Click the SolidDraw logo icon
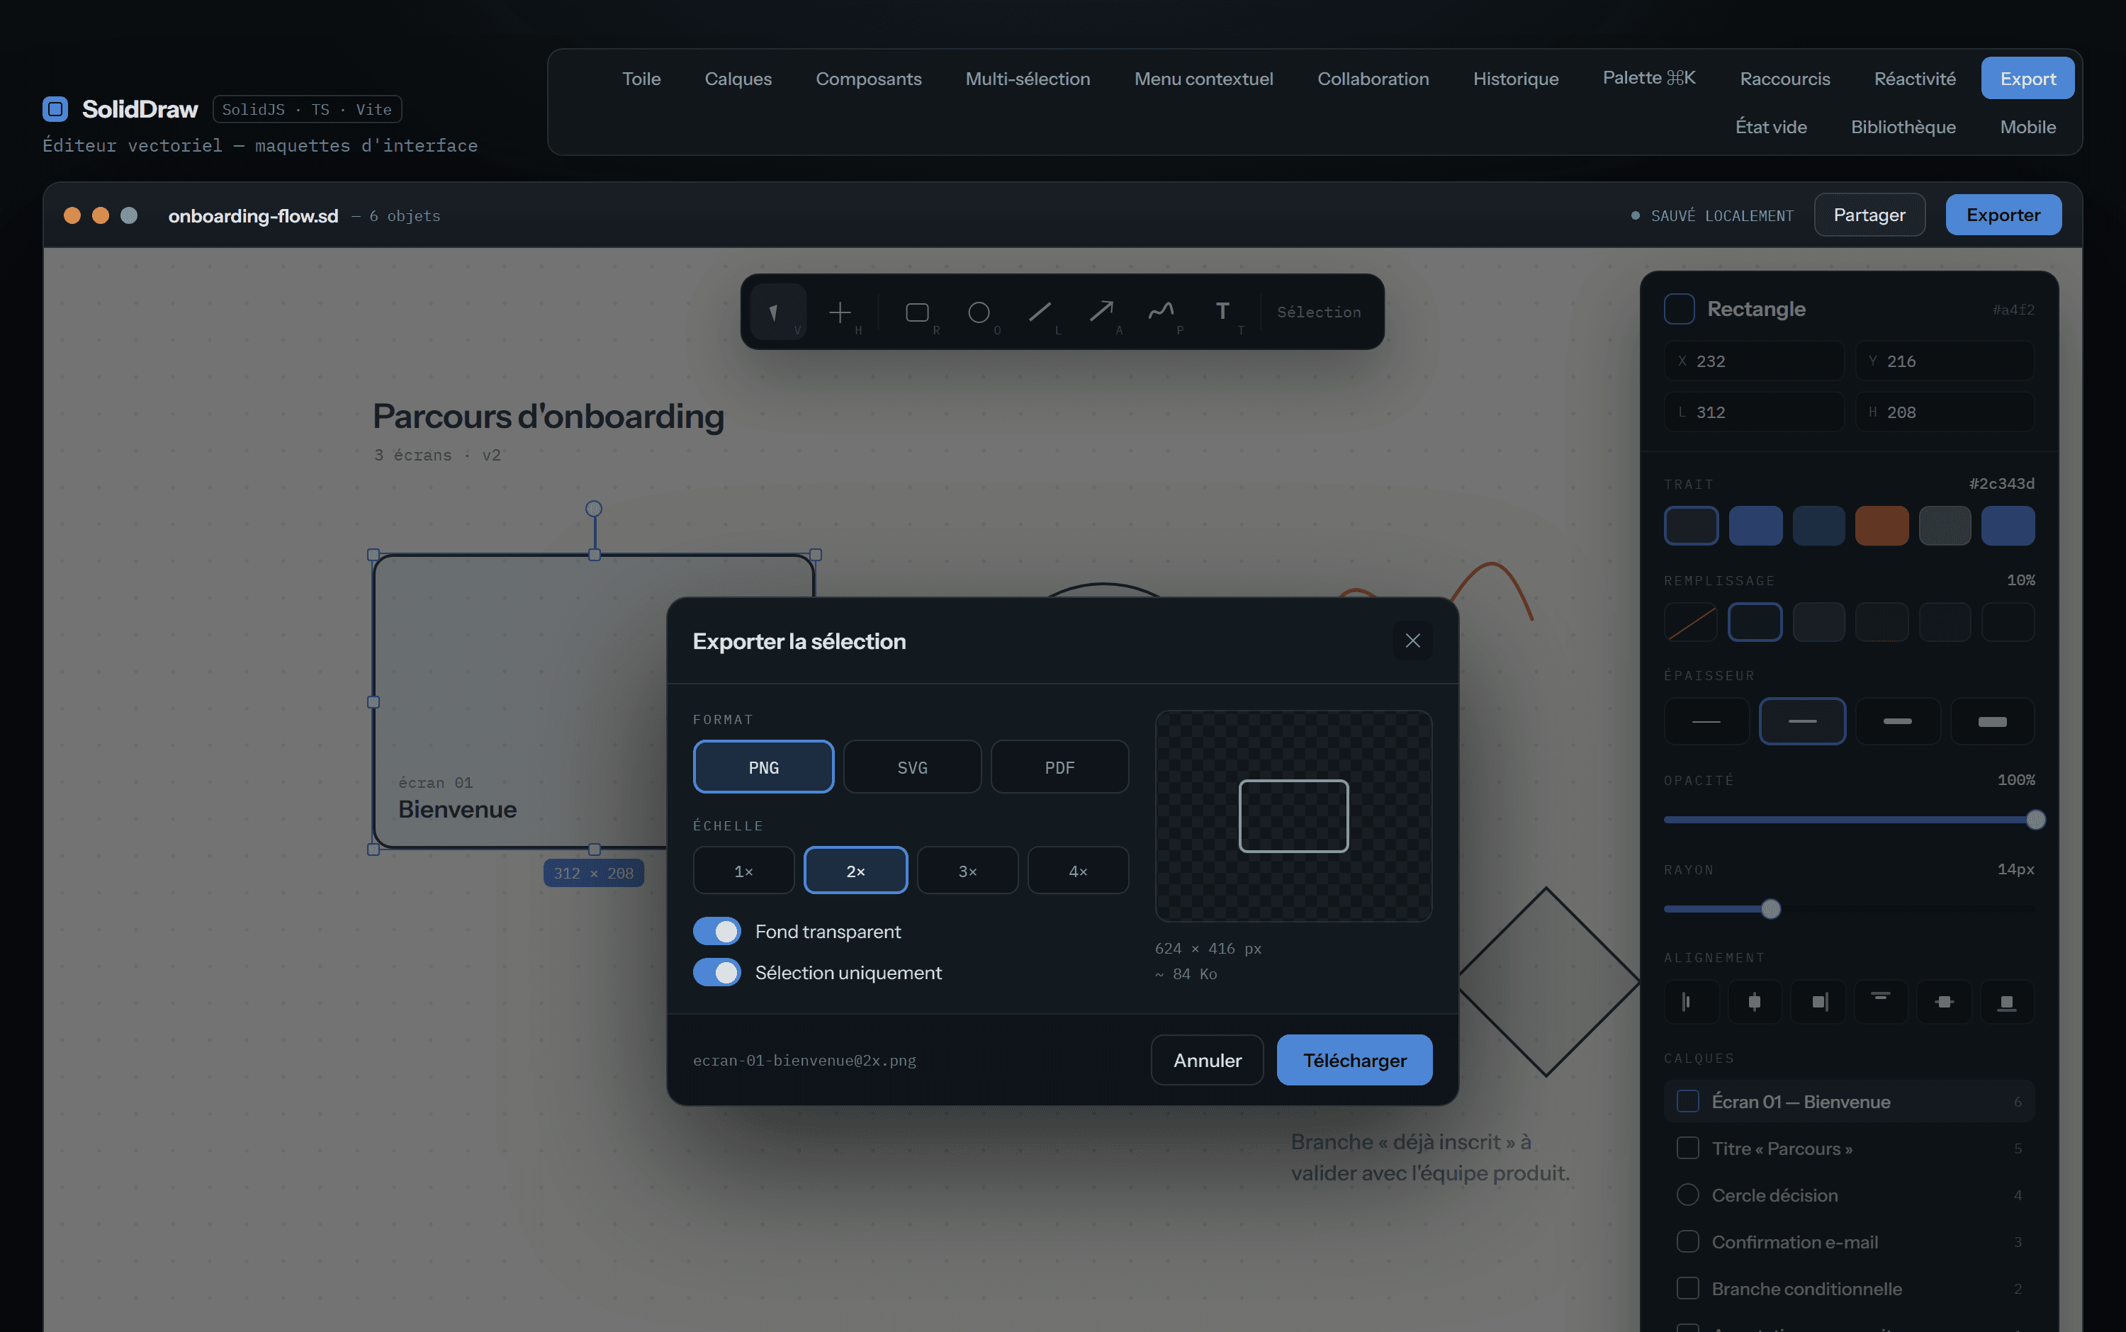The height and width of the screenshot is (1332, 2126). pyautogui.click(x=55, y=109)
